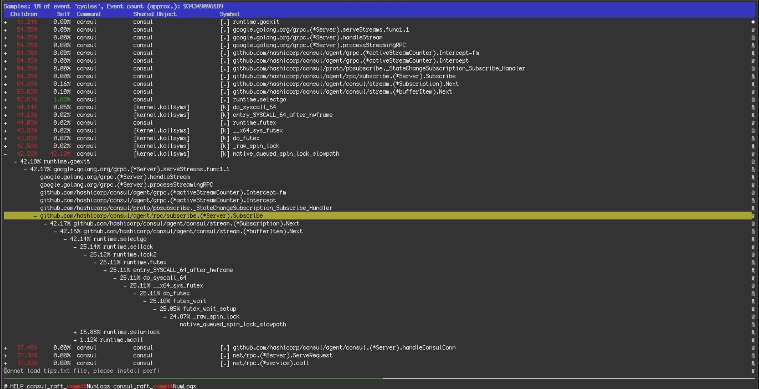The image size is (759, 389).
Task: Click the Shared Object column header
Action: [155, 14]
